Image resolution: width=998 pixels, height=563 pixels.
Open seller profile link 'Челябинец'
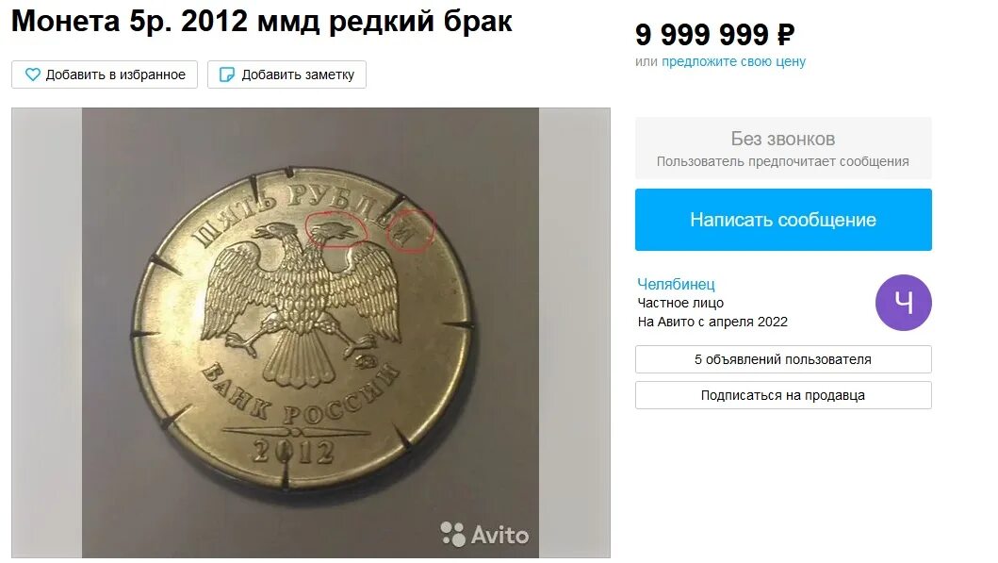(676, 284)
